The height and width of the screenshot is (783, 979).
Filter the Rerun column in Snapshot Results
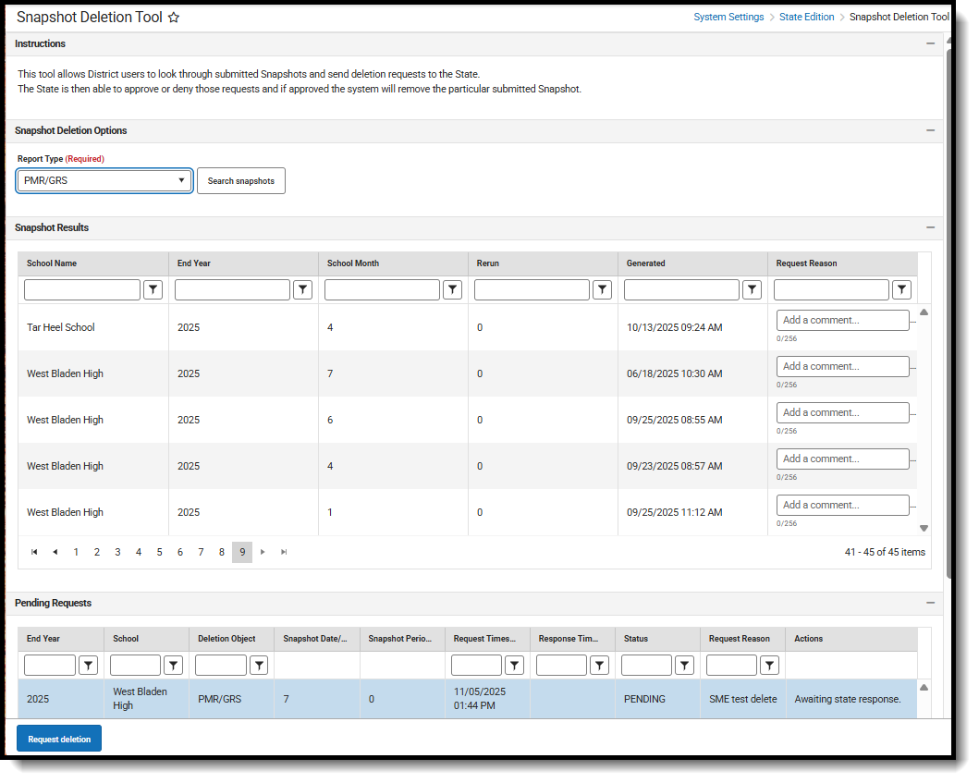602,289
